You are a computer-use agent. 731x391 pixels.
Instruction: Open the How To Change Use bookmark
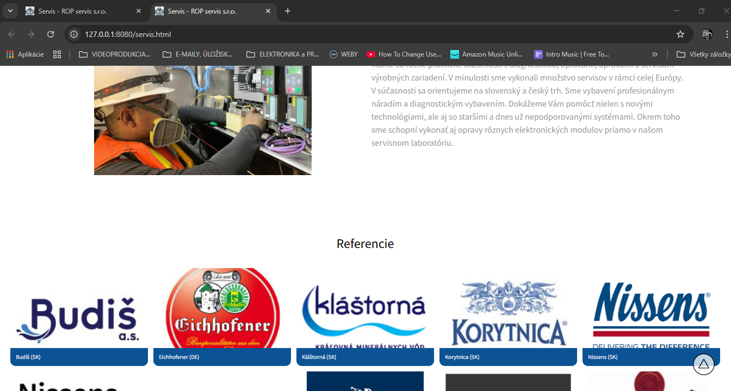click(404, 54)
